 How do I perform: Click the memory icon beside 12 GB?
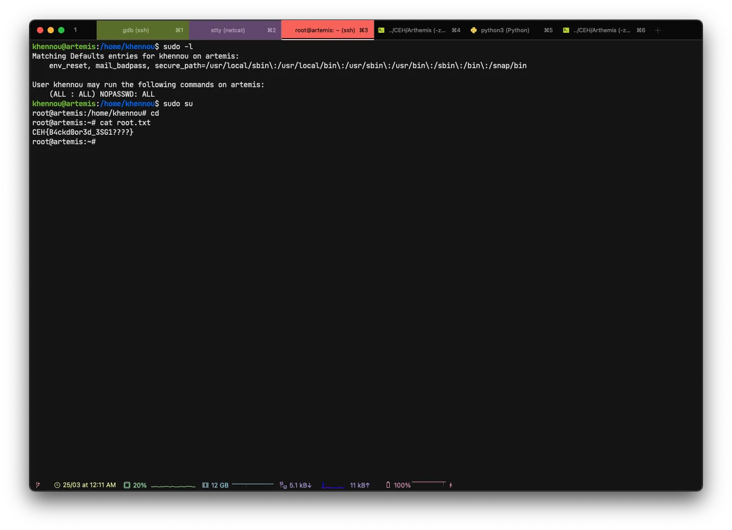205,485
